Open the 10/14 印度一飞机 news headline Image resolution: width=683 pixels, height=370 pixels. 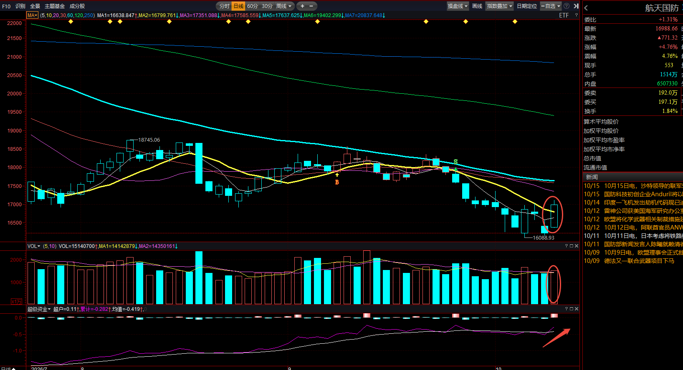click(x=633, y=202)
